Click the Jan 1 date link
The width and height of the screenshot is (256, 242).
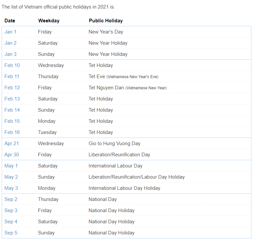coord(10,32)
